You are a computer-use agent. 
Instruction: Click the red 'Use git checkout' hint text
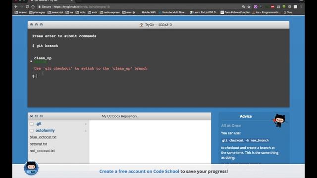click(91, 68)
